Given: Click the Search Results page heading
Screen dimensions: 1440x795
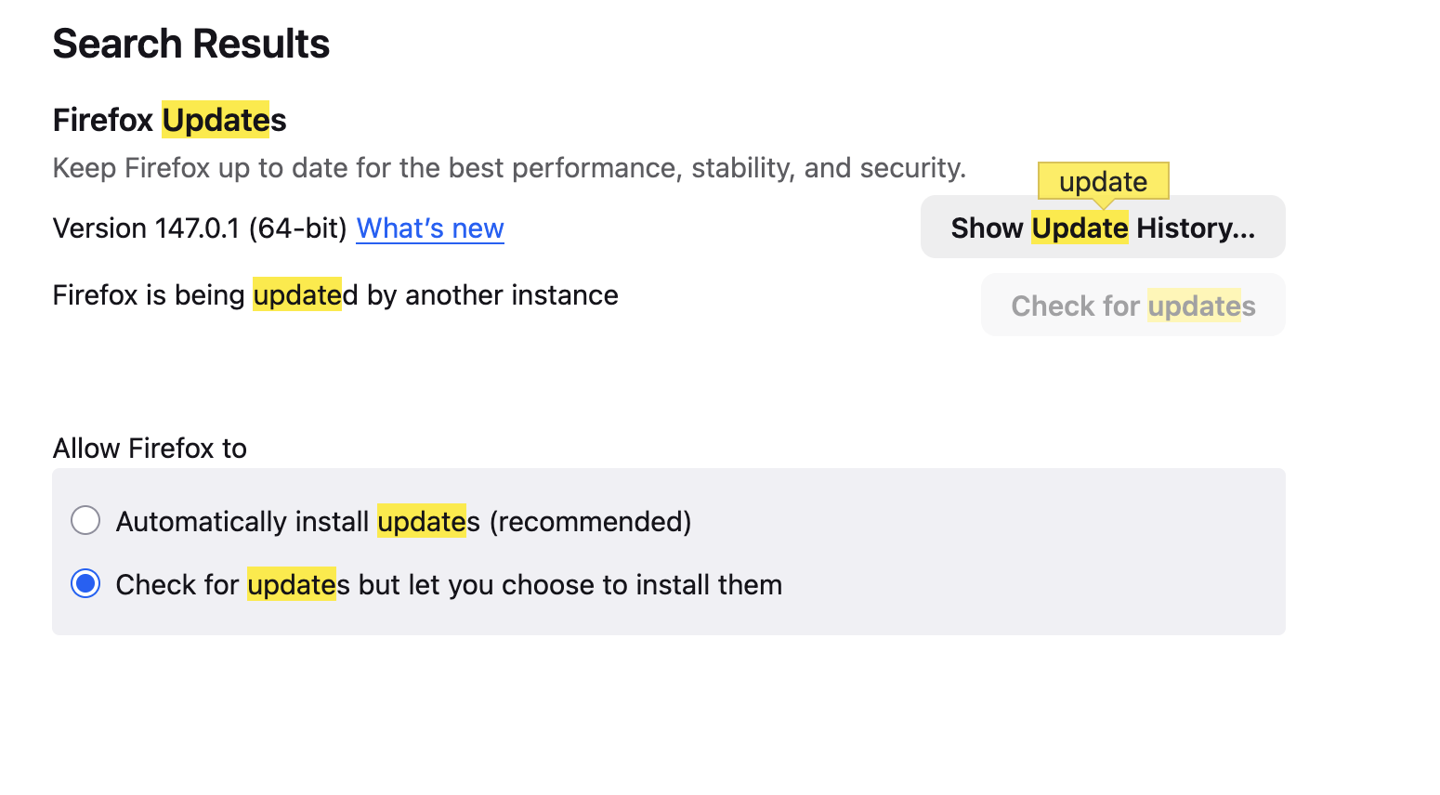Looking at the screenshot, I should tap(190, 44).
